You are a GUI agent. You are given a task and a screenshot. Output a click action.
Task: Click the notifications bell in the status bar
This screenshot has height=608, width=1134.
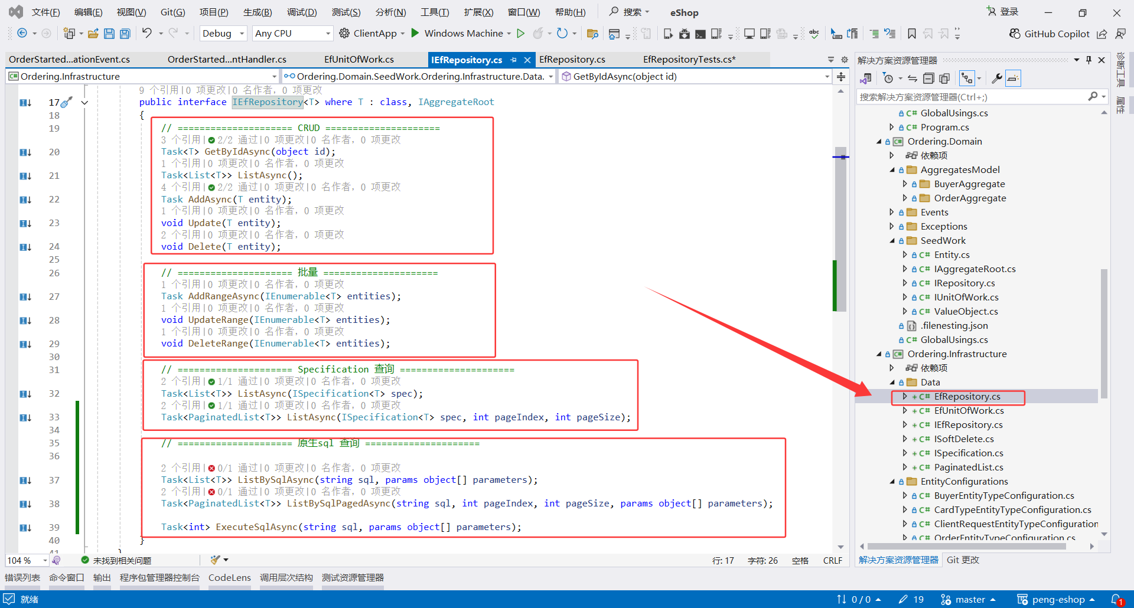(1116, 600)
